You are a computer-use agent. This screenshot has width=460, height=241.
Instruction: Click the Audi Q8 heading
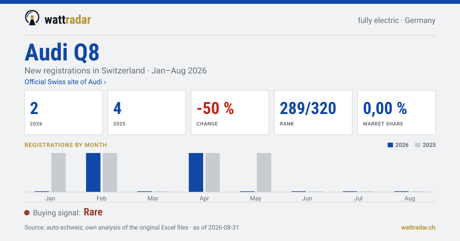pyautogui.click(x=62, y=52)
